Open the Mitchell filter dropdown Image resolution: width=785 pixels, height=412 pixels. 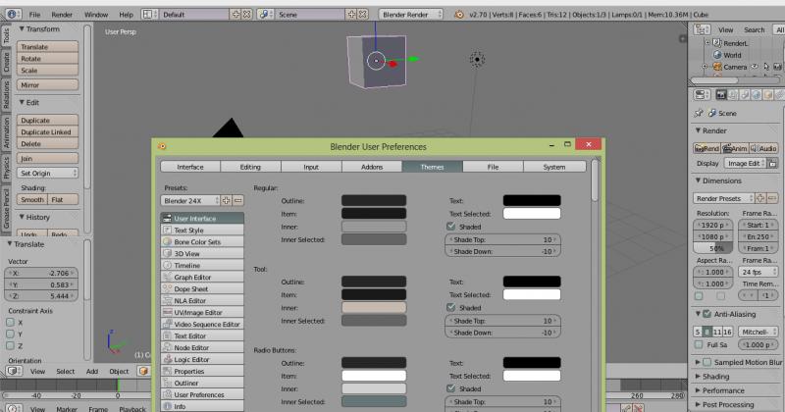coord(758,332)
